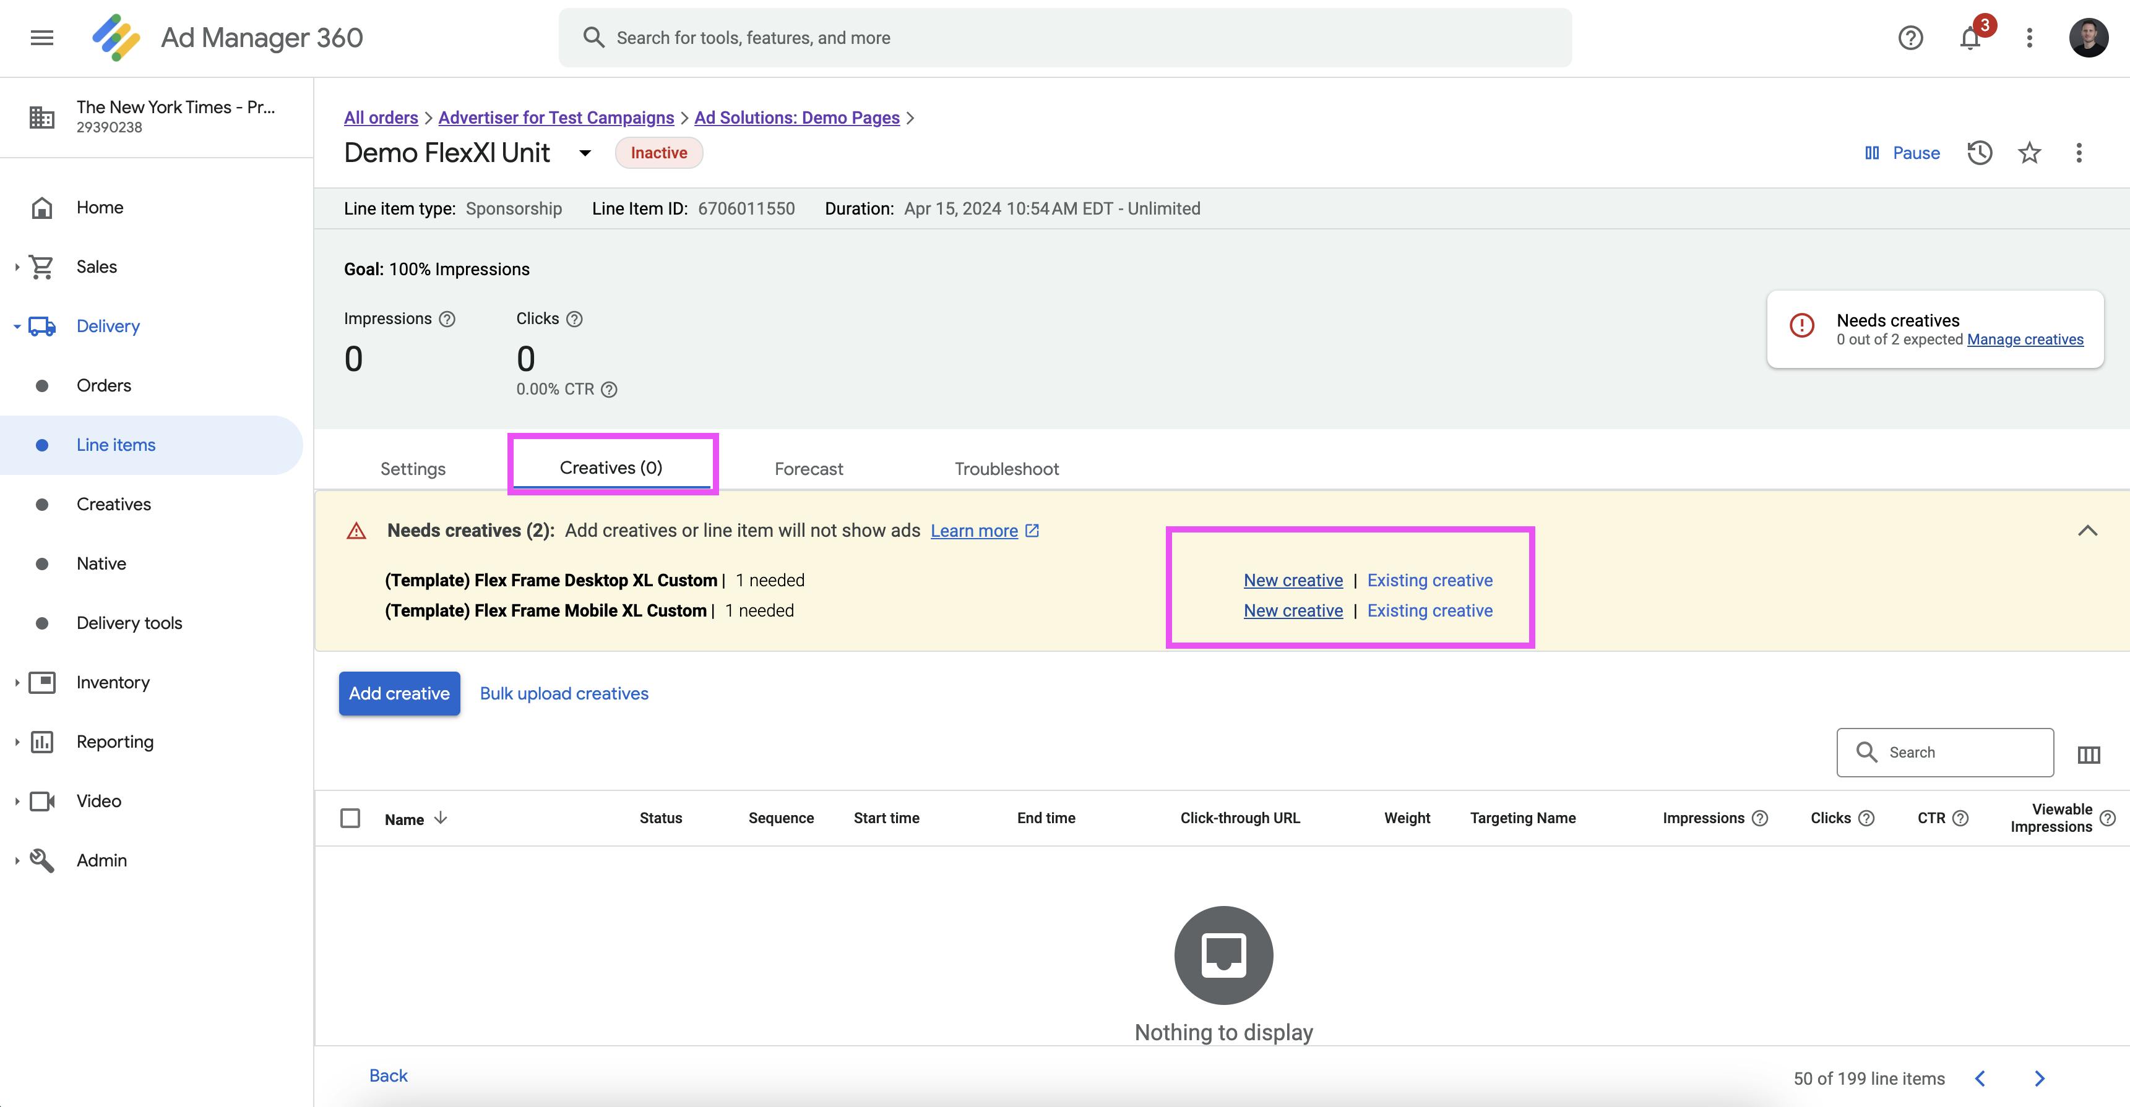Click the Admin sidebar icon
This screenshot has width=2130, height=1107.
42,859
